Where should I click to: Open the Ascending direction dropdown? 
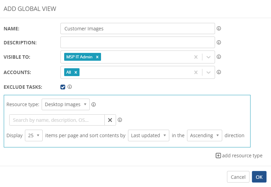[204, 135]
